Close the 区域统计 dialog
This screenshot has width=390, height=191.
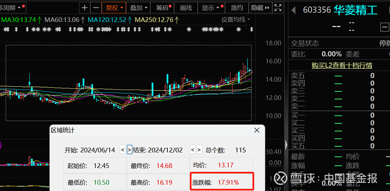pyautogui.click(x=257, y=130)
